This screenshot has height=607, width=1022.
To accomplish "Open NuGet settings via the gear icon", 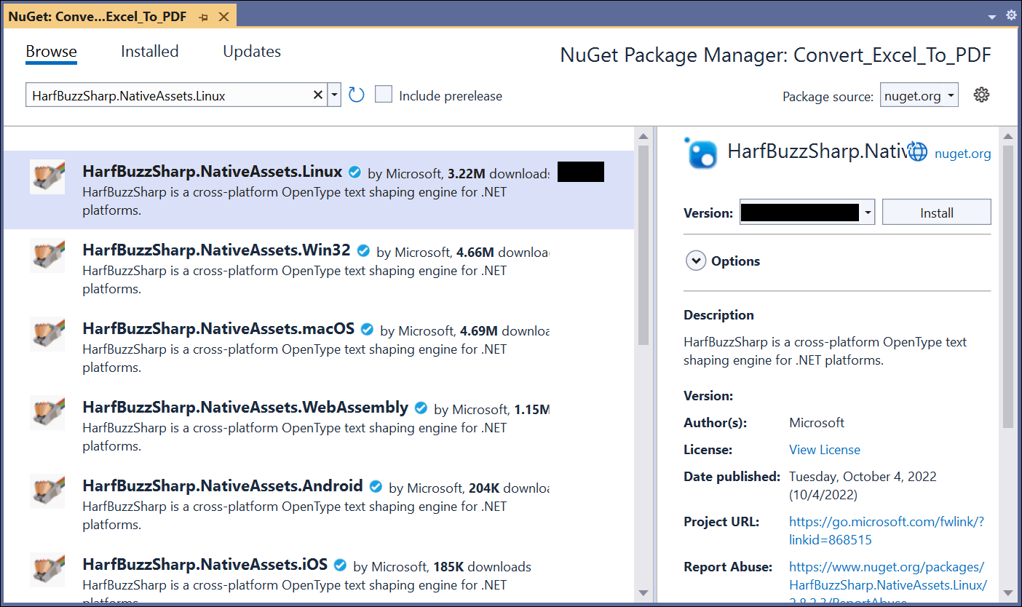I will coord(981,95).
